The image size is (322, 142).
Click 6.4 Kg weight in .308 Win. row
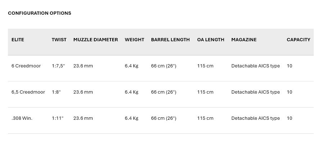131,118
